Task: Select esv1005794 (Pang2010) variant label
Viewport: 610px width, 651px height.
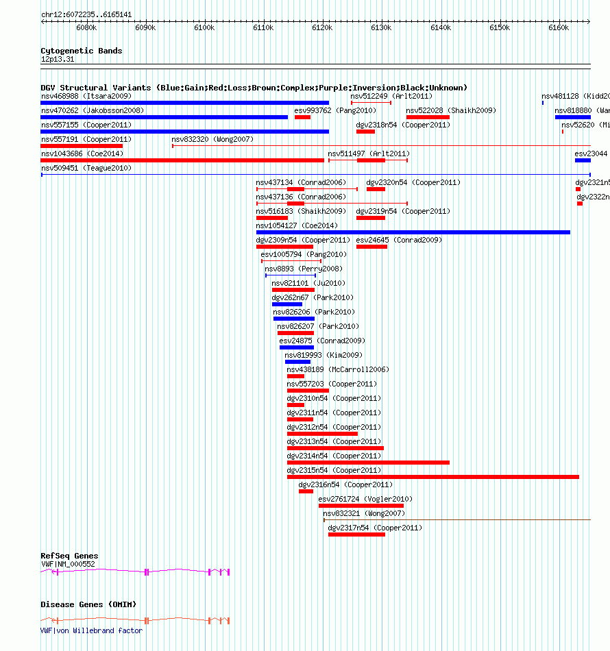Action: (304, 254)
